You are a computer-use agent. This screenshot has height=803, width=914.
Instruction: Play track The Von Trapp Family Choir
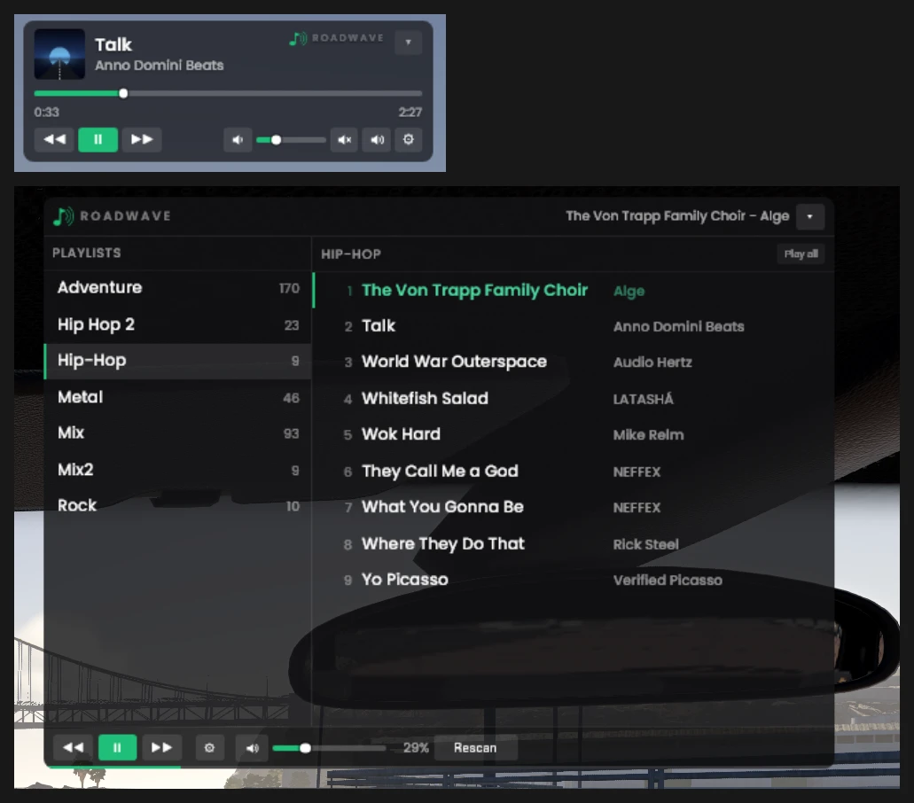tap(574, 290)
